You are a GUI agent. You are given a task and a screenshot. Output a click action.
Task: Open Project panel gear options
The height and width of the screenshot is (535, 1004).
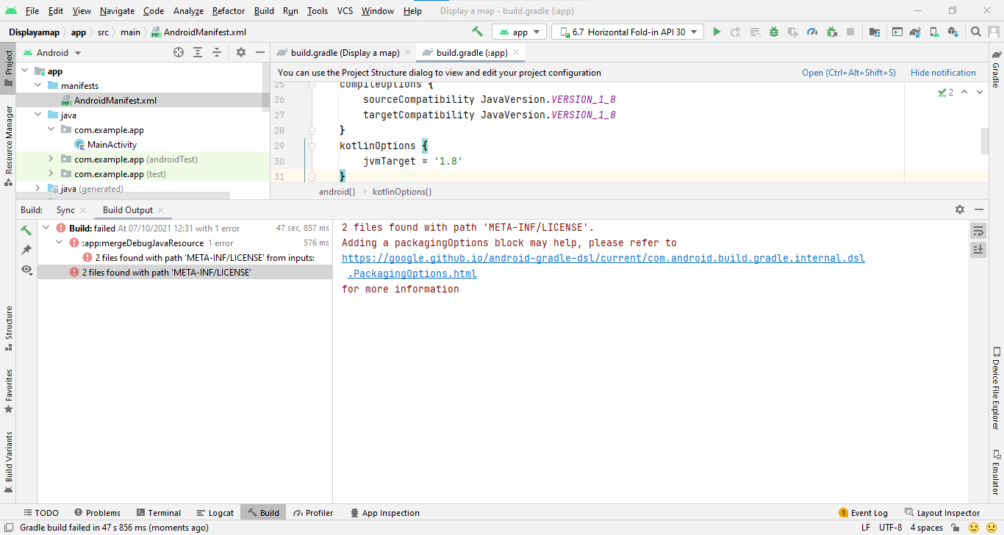coord(241,52)
